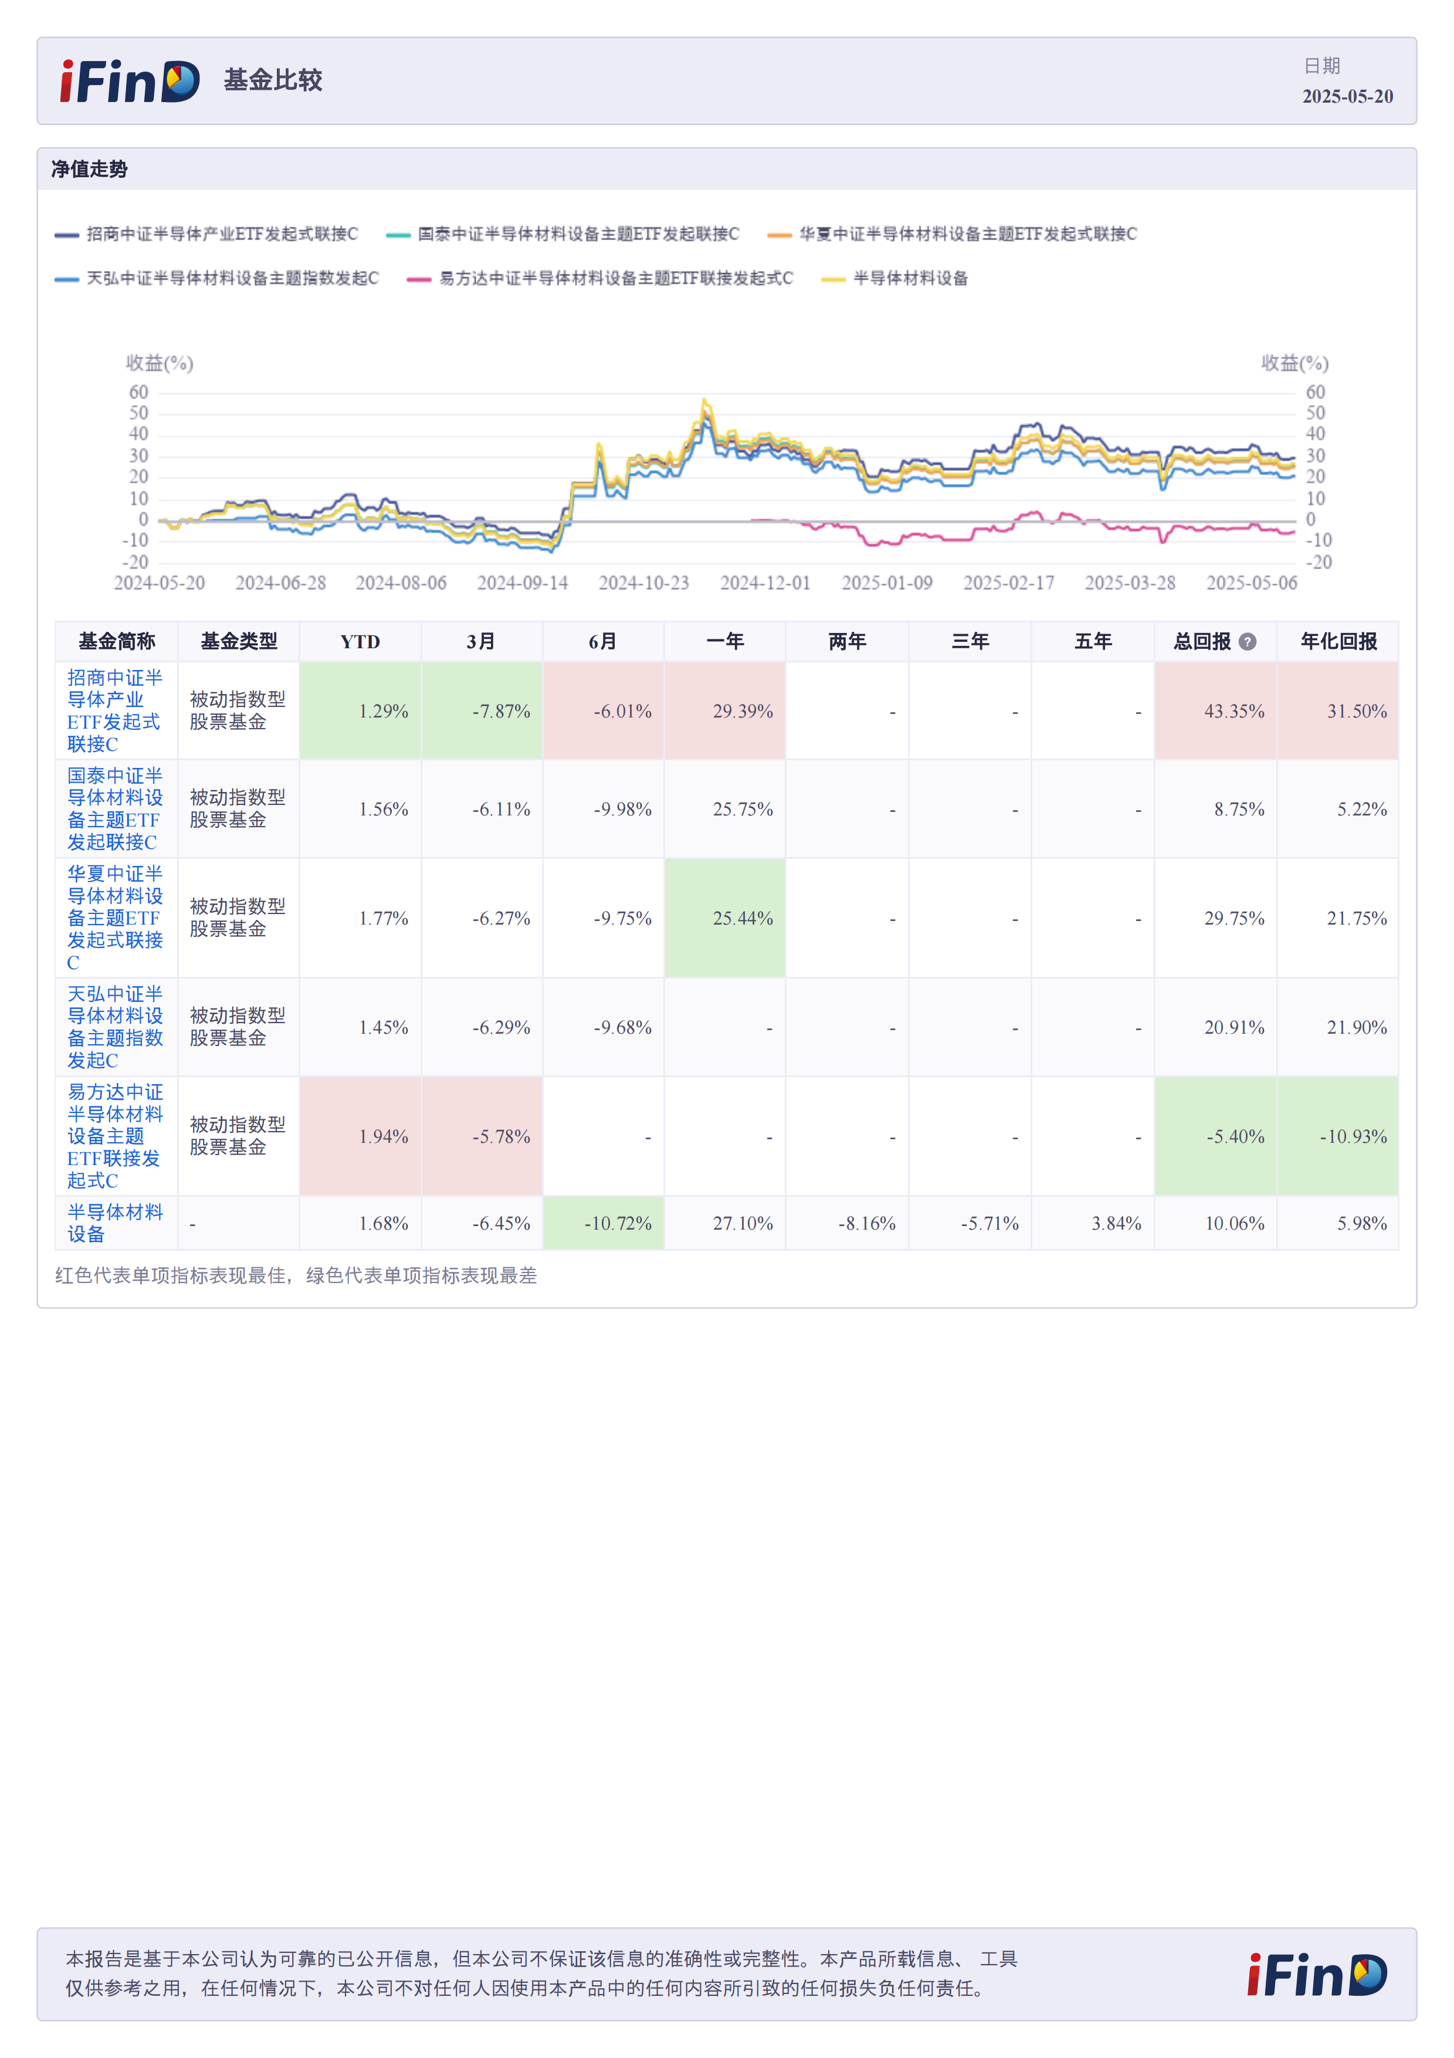Click the 基金类型 column header
1454x2058 pixels.
point(238,642)
